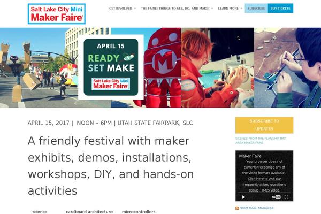Screen dimensions: 321x214
Task: Open Scenes from the Flagship Bay Area link
Action: point(261,141)
